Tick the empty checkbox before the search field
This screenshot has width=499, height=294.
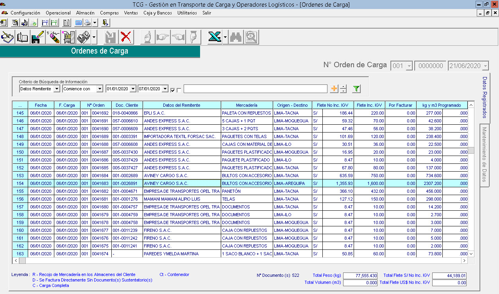(x=179, y=90)
